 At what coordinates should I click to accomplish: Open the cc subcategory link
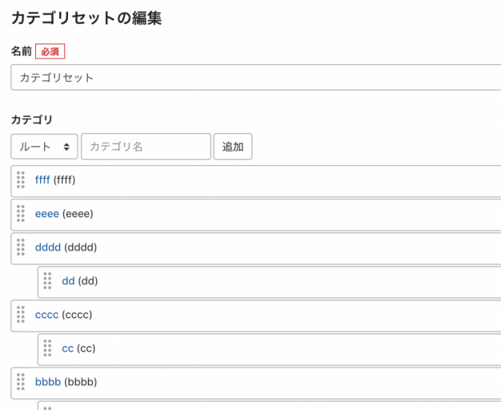coord(67,348)
